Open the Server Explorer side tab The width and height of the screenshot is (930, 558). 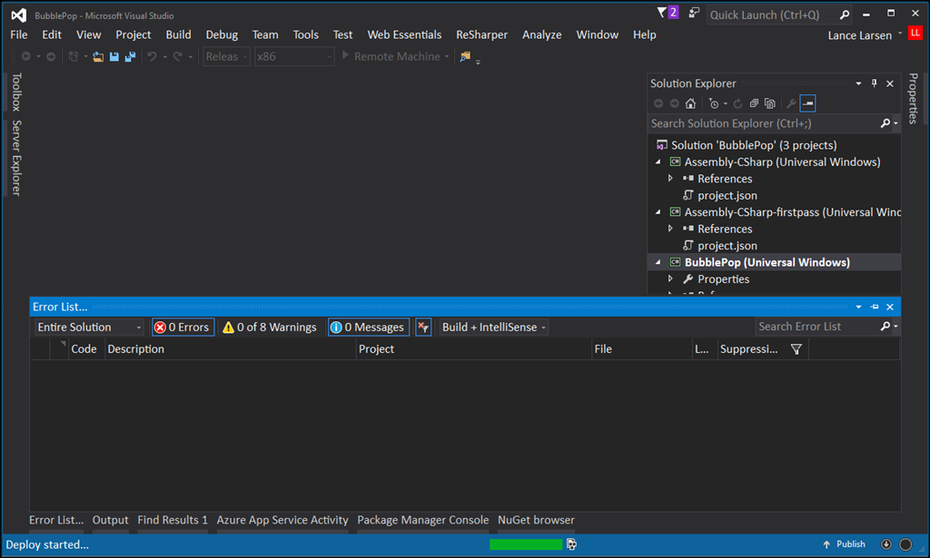tap(16, 158)
